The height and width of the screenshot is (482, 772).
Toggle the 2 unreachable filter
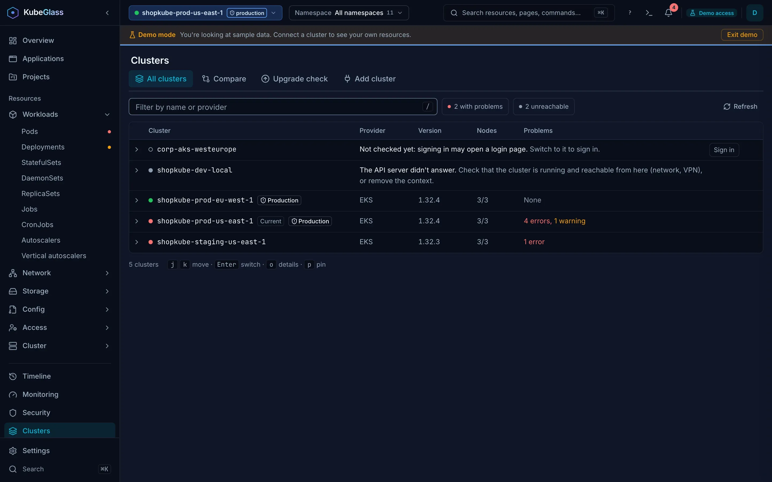[x=544, y=107]
